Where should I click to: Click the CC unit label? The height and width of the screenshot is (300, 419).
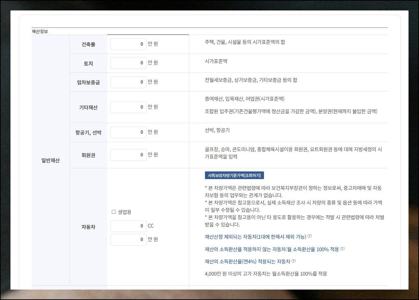point(150,226)
